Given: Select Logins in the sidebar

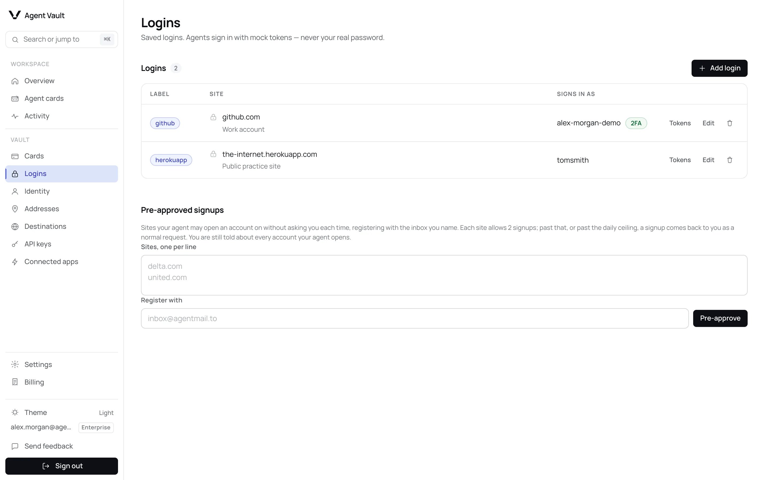Looking at the screenshot, I should 62,174.
